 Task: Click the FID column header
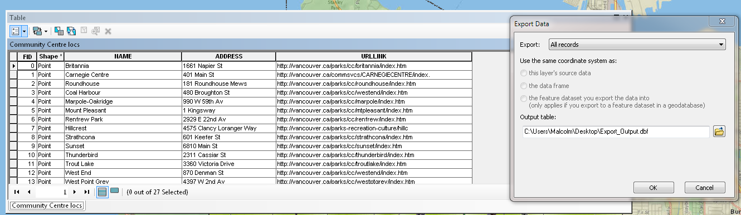point(27,57)
